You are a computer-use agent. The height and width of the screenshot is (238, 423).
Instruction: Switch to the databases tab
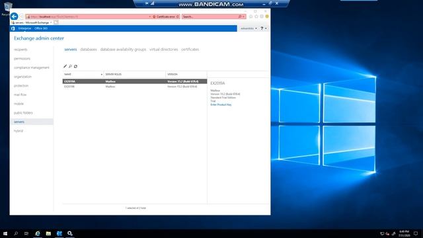[x=89, y=50]
